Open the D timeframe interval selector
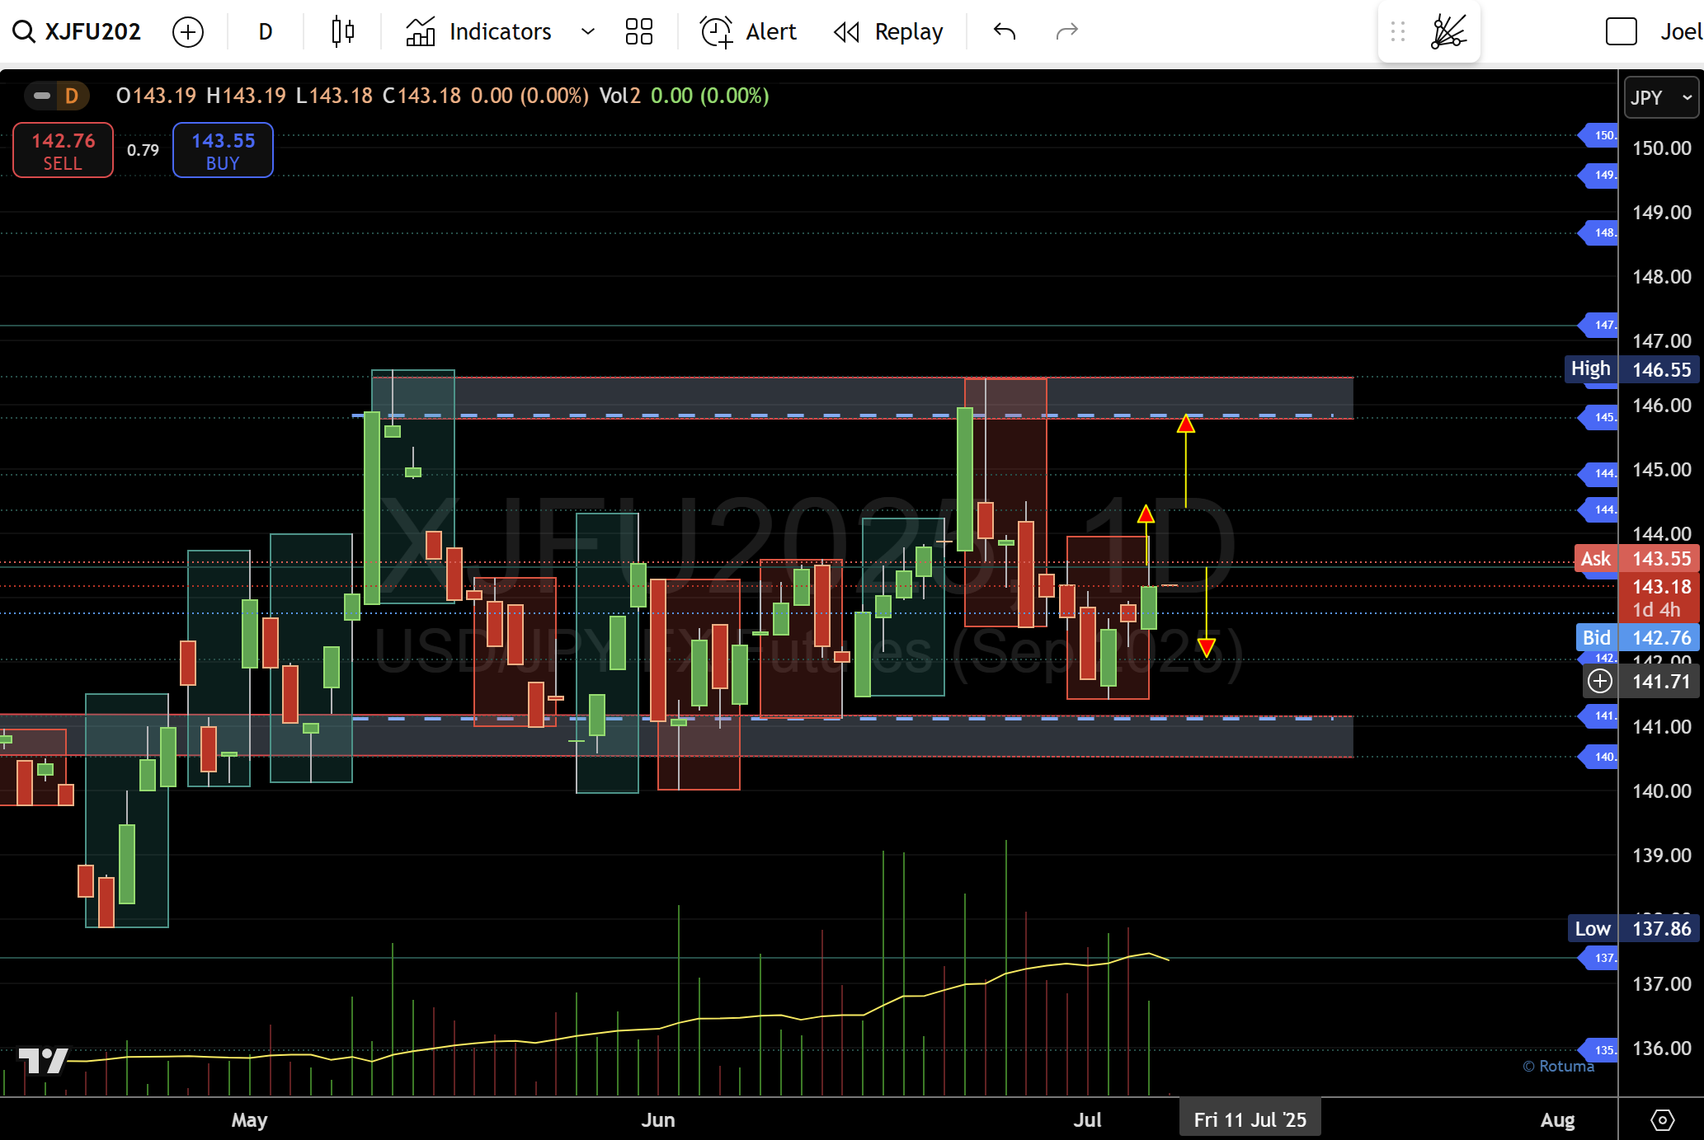Image resolution: width=1704 pixels, height=1140 pixels. click(x=265, y=32)
